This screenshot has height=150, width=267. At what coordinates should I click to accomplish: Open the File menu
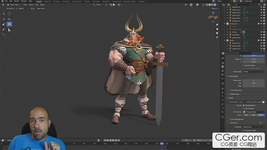(x=6, y=1)
